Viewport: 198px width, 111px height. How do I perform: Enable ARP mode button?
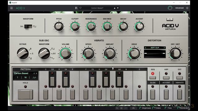coord(166,78)
